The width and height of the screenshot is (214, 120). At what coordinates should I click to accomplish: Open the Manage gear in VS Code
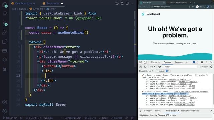pos(5,111)
